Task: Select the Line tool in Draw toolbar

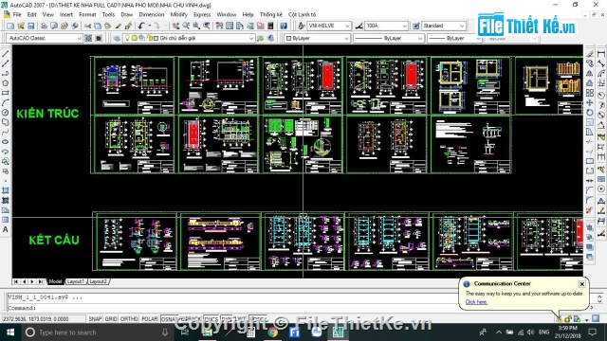Action: pos(6,54)
